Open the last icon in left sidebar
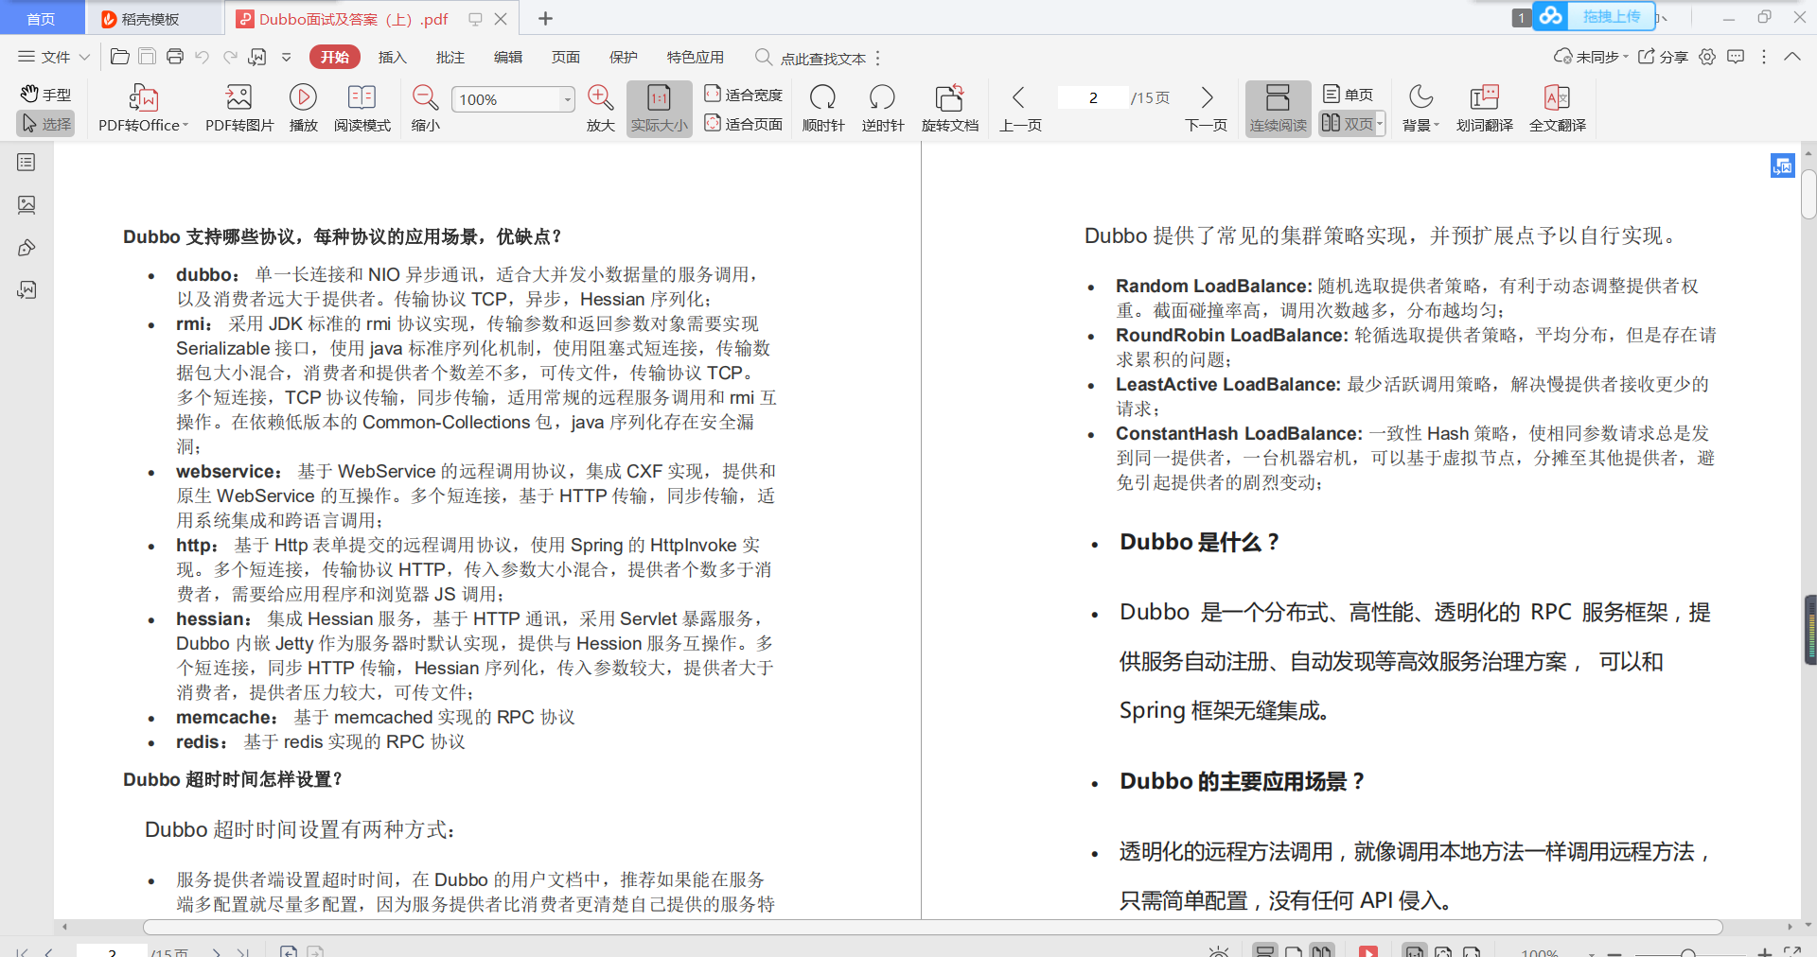The height and width of the screenshot is (957, 1817). point(26,289)
